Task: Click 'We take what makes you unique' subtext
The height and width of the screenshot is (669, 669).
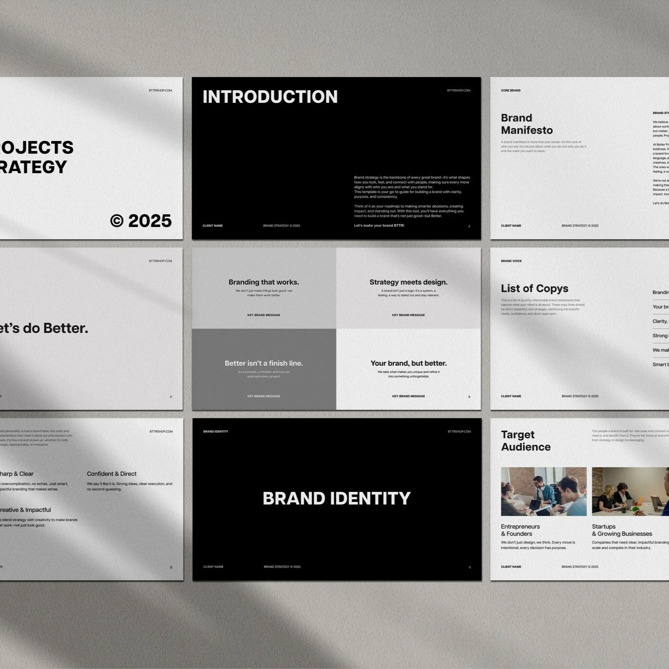Action: (408, 374)
